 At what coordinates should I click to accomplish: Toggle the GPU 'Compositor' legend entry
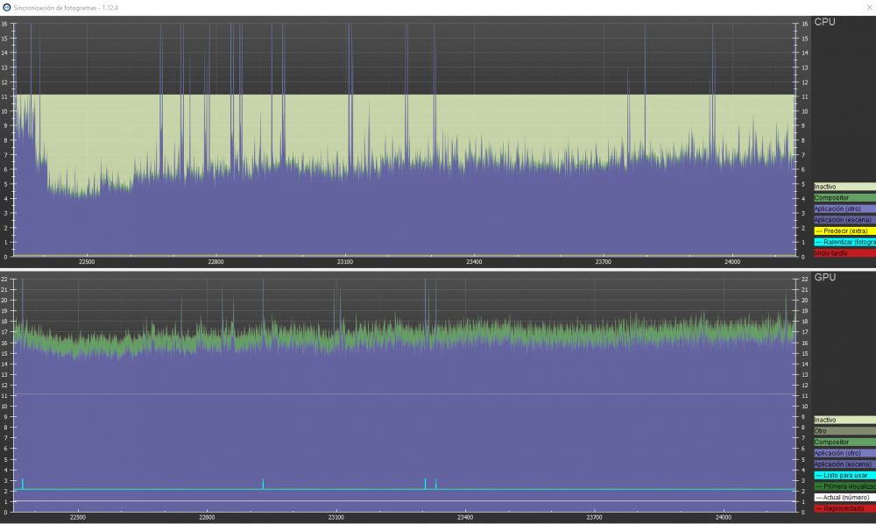click(844, 443)
